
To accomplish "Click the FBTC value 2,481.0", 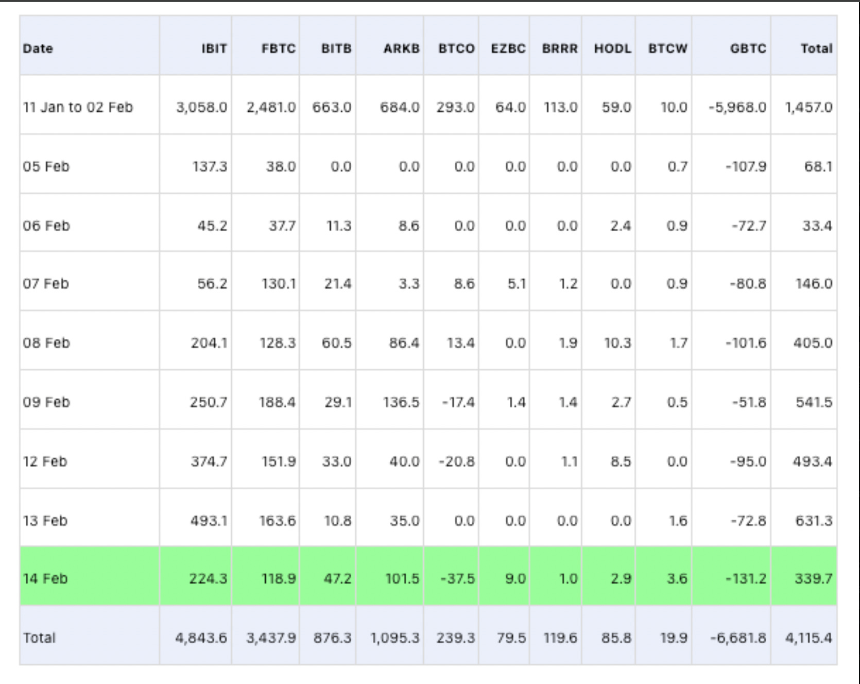I will (x=271, y=107).
